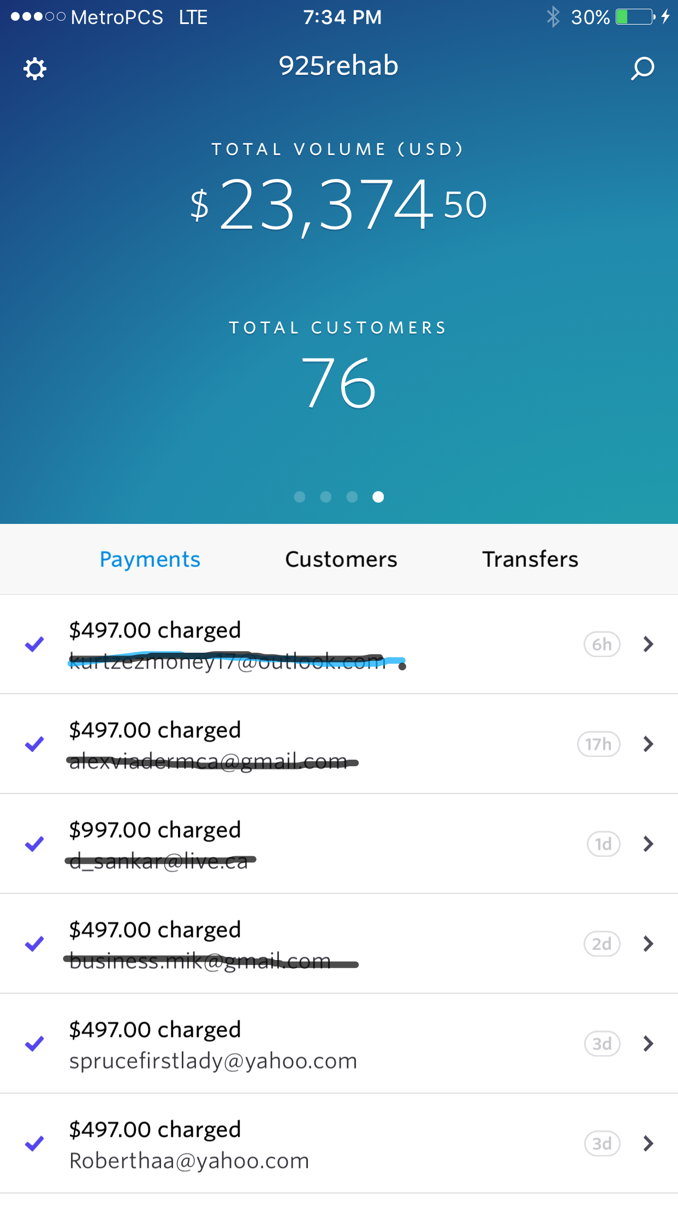Switch to the Transfers tab
The image size is (678, 1205).
pos(530,559)
